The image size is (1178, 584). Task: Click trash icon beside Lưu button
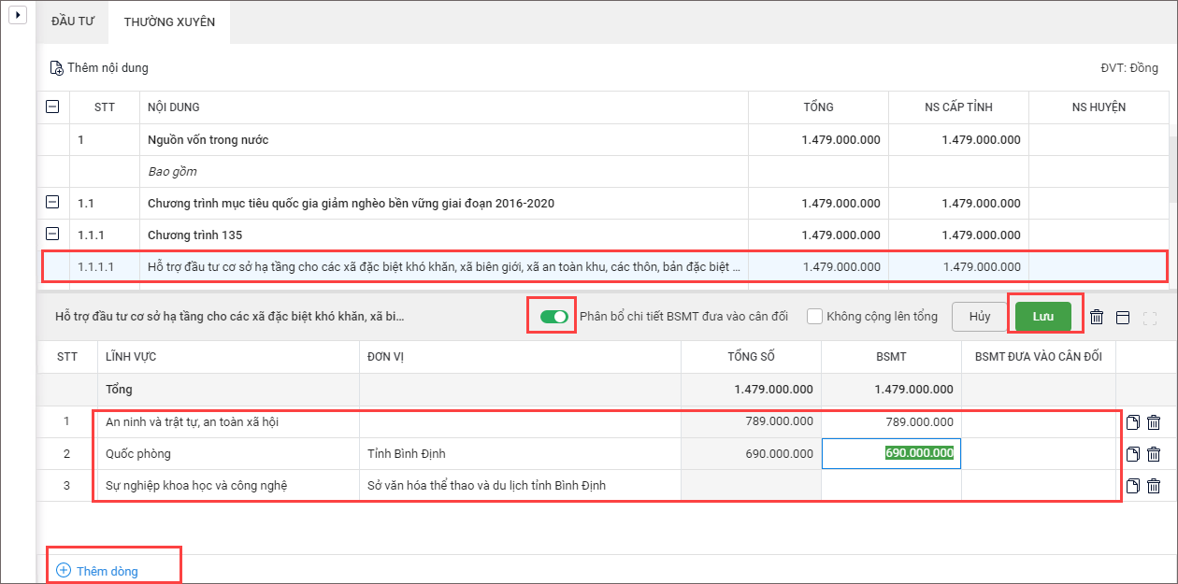(1097, 317)
